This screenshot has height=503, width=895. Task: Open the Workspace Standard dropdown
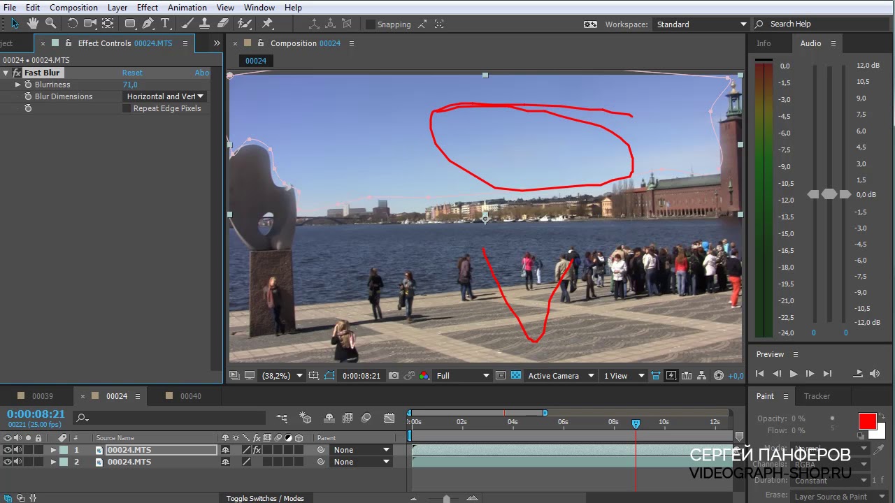(701, 24)
